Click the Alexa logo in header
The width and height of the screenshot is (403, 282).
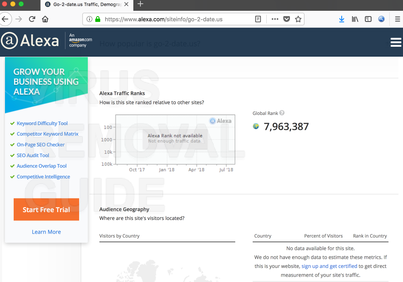click(x=30, y=41)
